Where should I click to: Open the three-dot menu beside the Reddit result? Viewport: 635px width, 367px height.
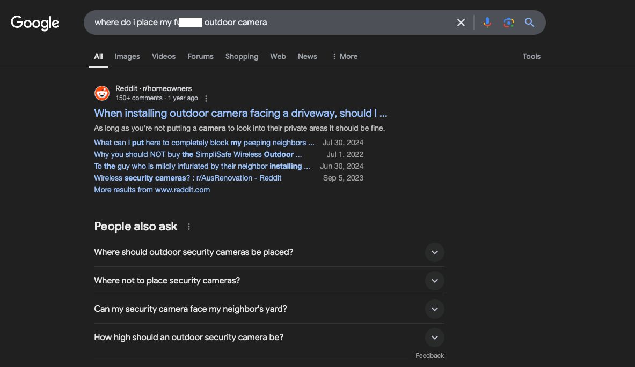coord(206,98)
